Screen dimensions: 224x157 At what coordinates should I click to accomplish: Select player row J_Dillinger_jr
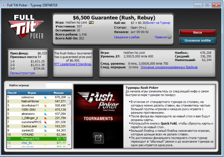(37, 118)
